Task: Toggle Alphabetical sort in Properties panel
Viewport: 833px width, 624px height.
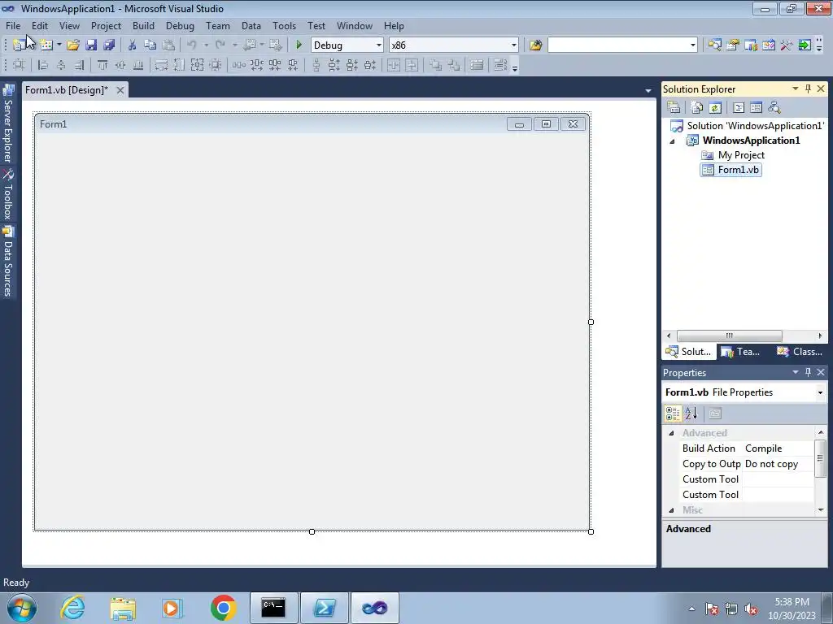Action: pyautogui.click(x=691, y=414)
